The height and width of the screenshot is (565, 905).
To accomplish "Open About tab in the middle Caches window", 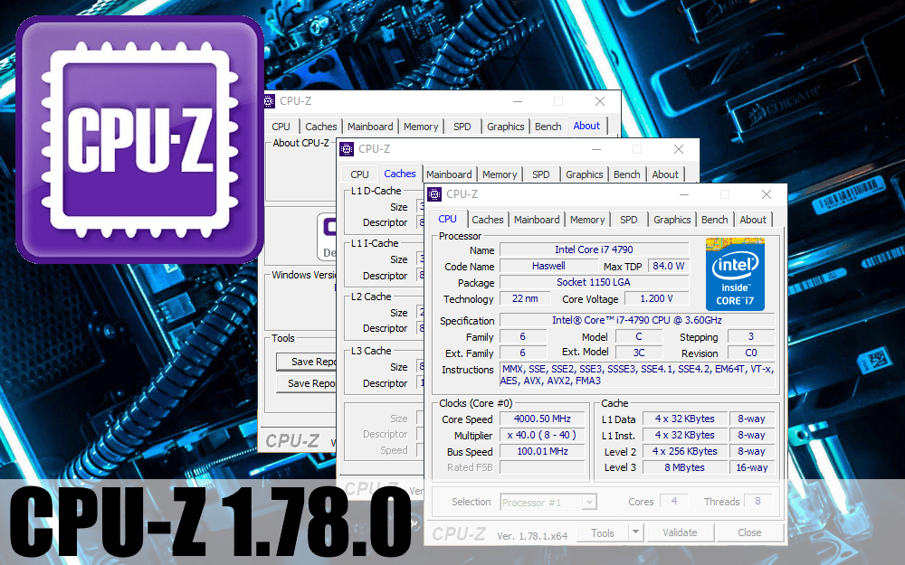I will (x=665, y=174).
